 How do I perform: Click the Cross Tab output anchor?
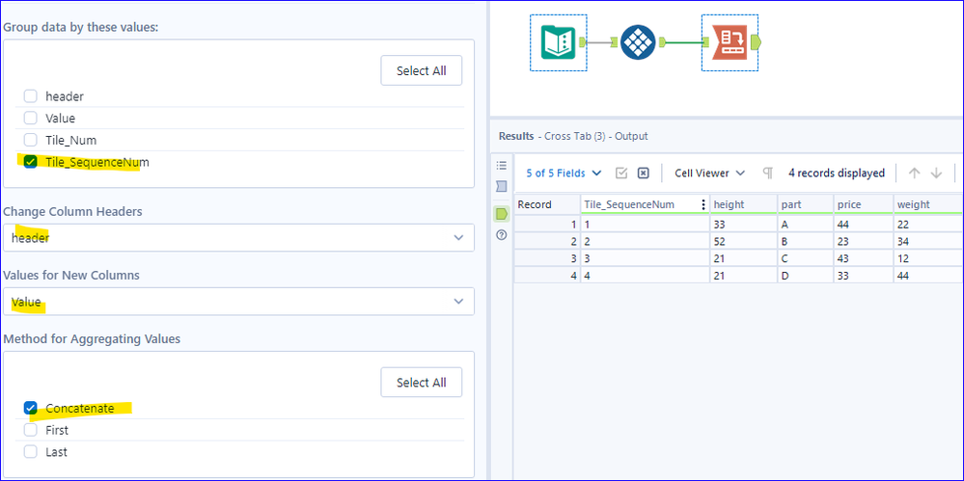756,42
